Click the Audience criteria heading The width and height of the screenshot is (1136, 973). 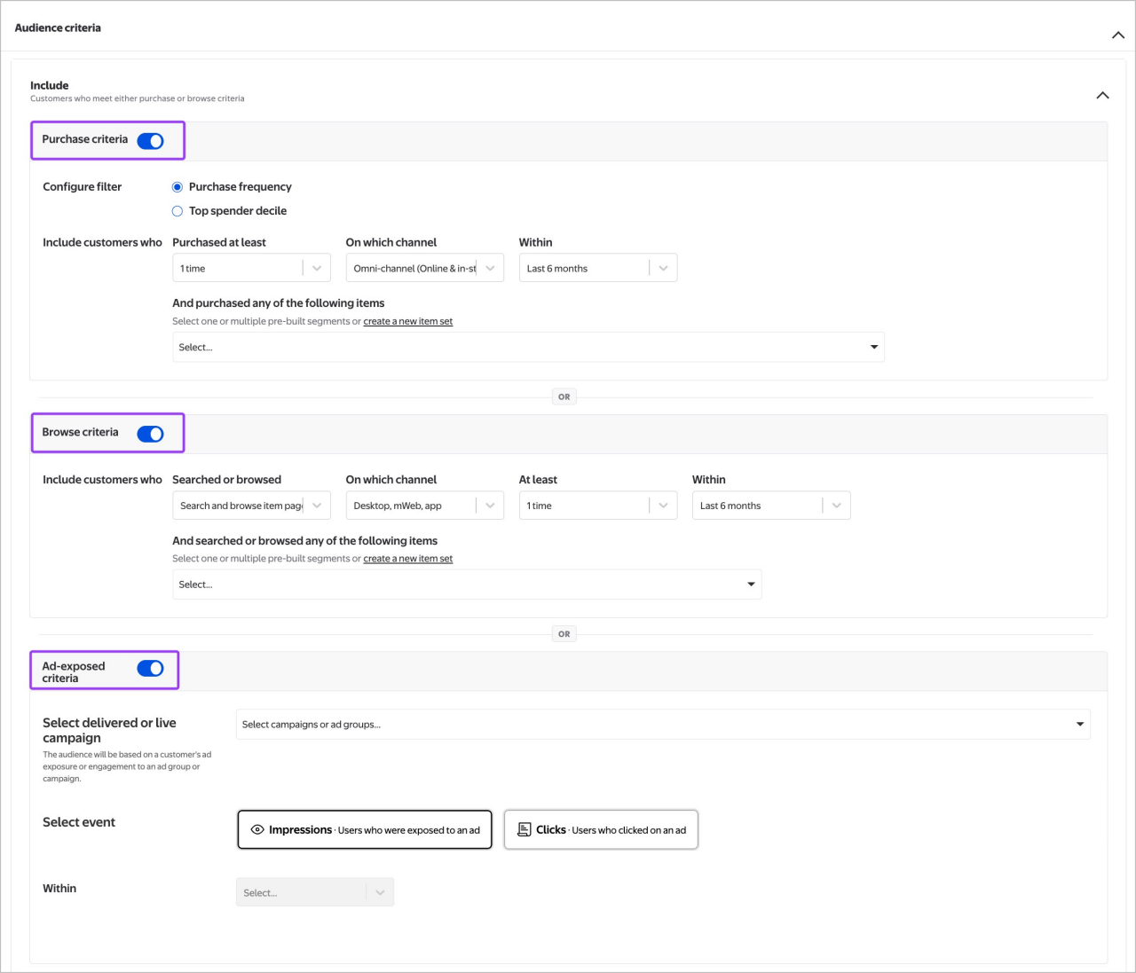[x=58, y=27]
